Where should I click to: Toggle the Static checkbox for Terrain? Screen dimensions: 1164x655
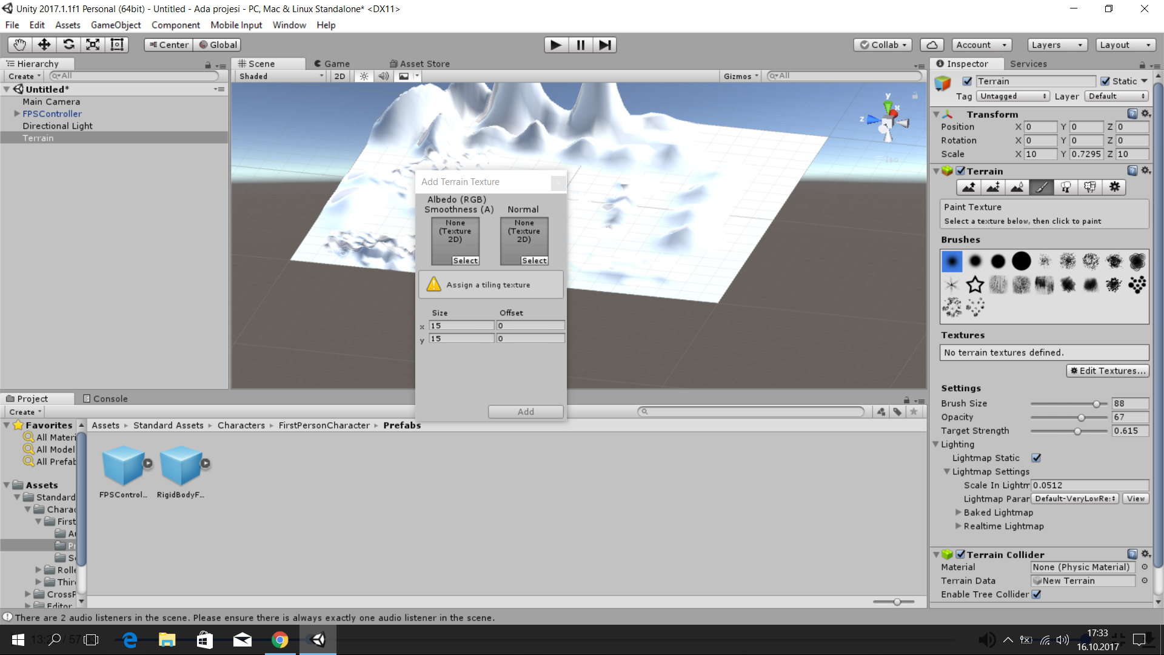1105,81
